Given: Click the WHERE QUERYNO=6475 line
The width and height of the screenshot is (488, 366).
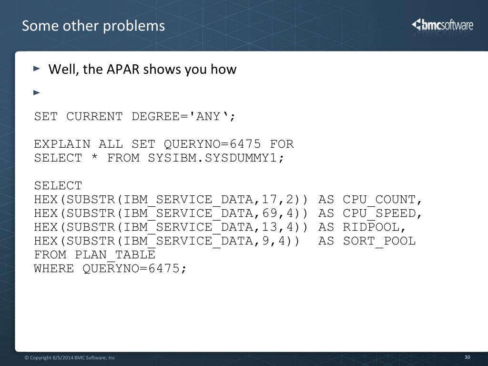Looking at the screenshot, I should [x=110, y=269].
